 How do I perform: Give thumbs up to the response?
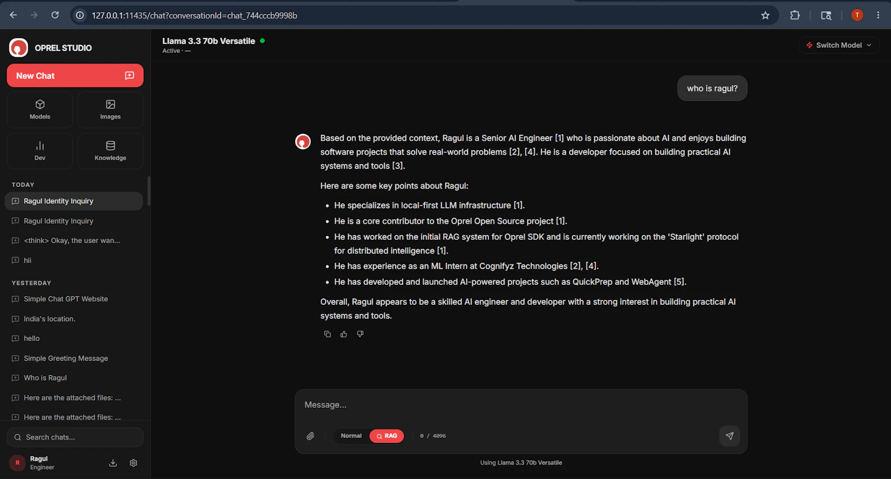(x=344, y=334)
